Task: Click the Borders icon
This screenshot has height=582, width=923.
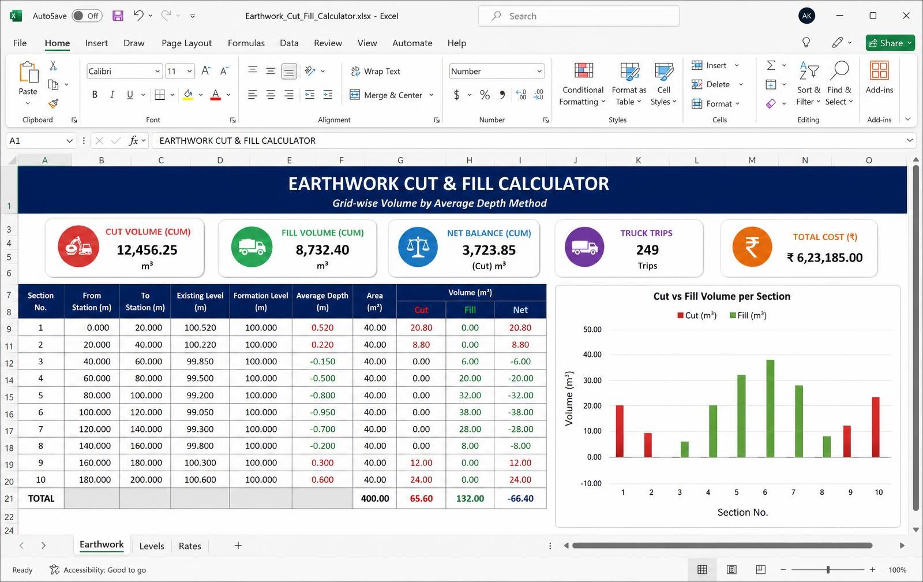Action: [x=160, y=95]
